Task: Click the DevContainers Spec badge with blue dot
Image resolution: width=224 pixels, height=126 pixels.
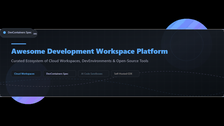Action: click(17, 33)
